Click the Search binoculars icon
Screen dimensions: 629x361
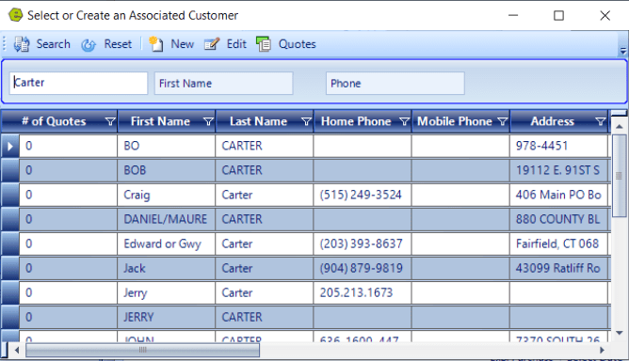[x=22, y=44]
